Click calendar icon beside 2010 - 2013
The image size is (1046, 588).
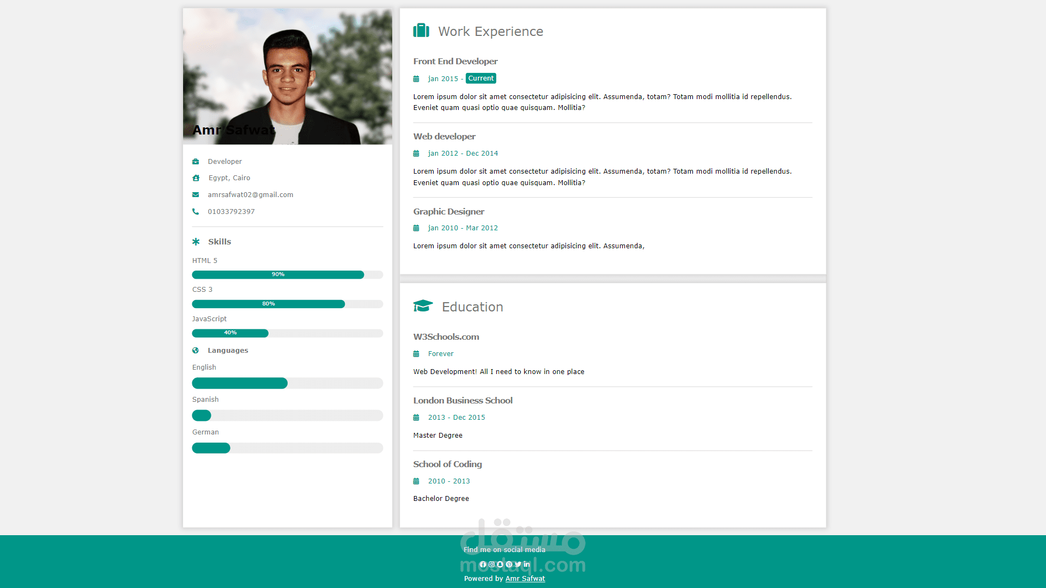(416, 481)
